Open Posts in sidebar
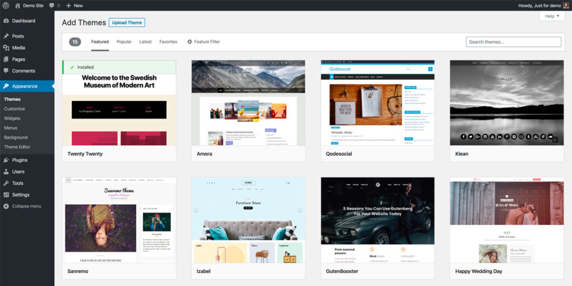The height and width of the screenshot is (286, 572). click(x=18, y=36)
